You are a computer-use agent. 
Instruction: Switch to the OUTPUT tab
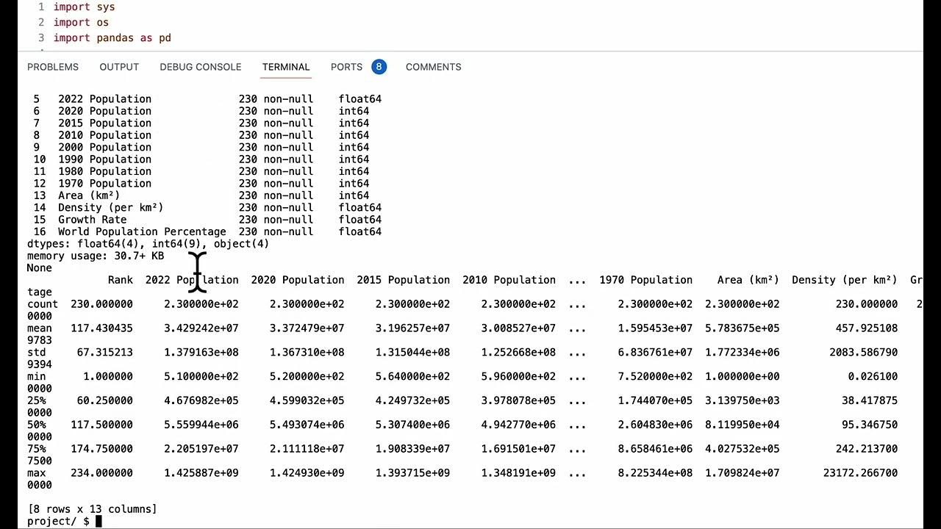point(119,67)
